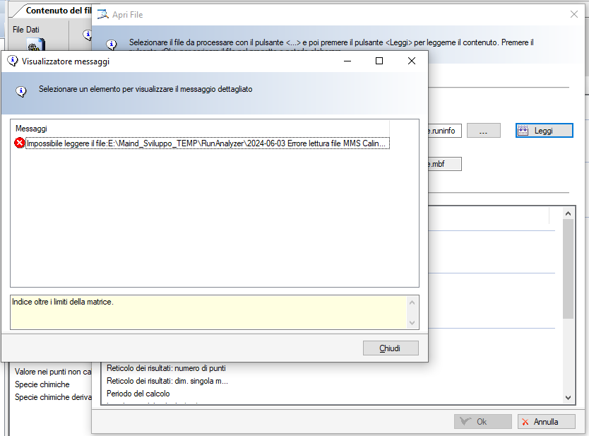Click Annulla in Apri File dialog
The height and width of the screenshot is (436, 589).
pyautogui.click(x=546, y=422)
